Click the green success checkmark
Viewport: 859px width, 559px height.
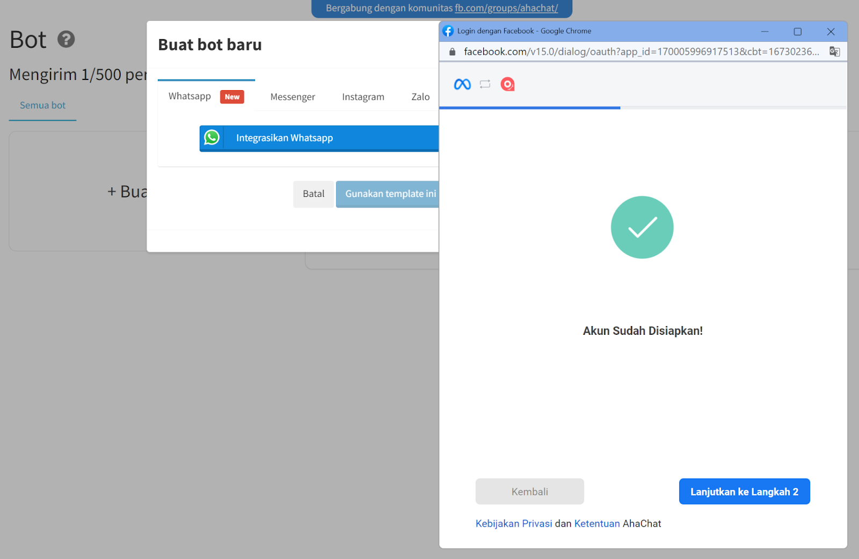(x=642, y=227)
